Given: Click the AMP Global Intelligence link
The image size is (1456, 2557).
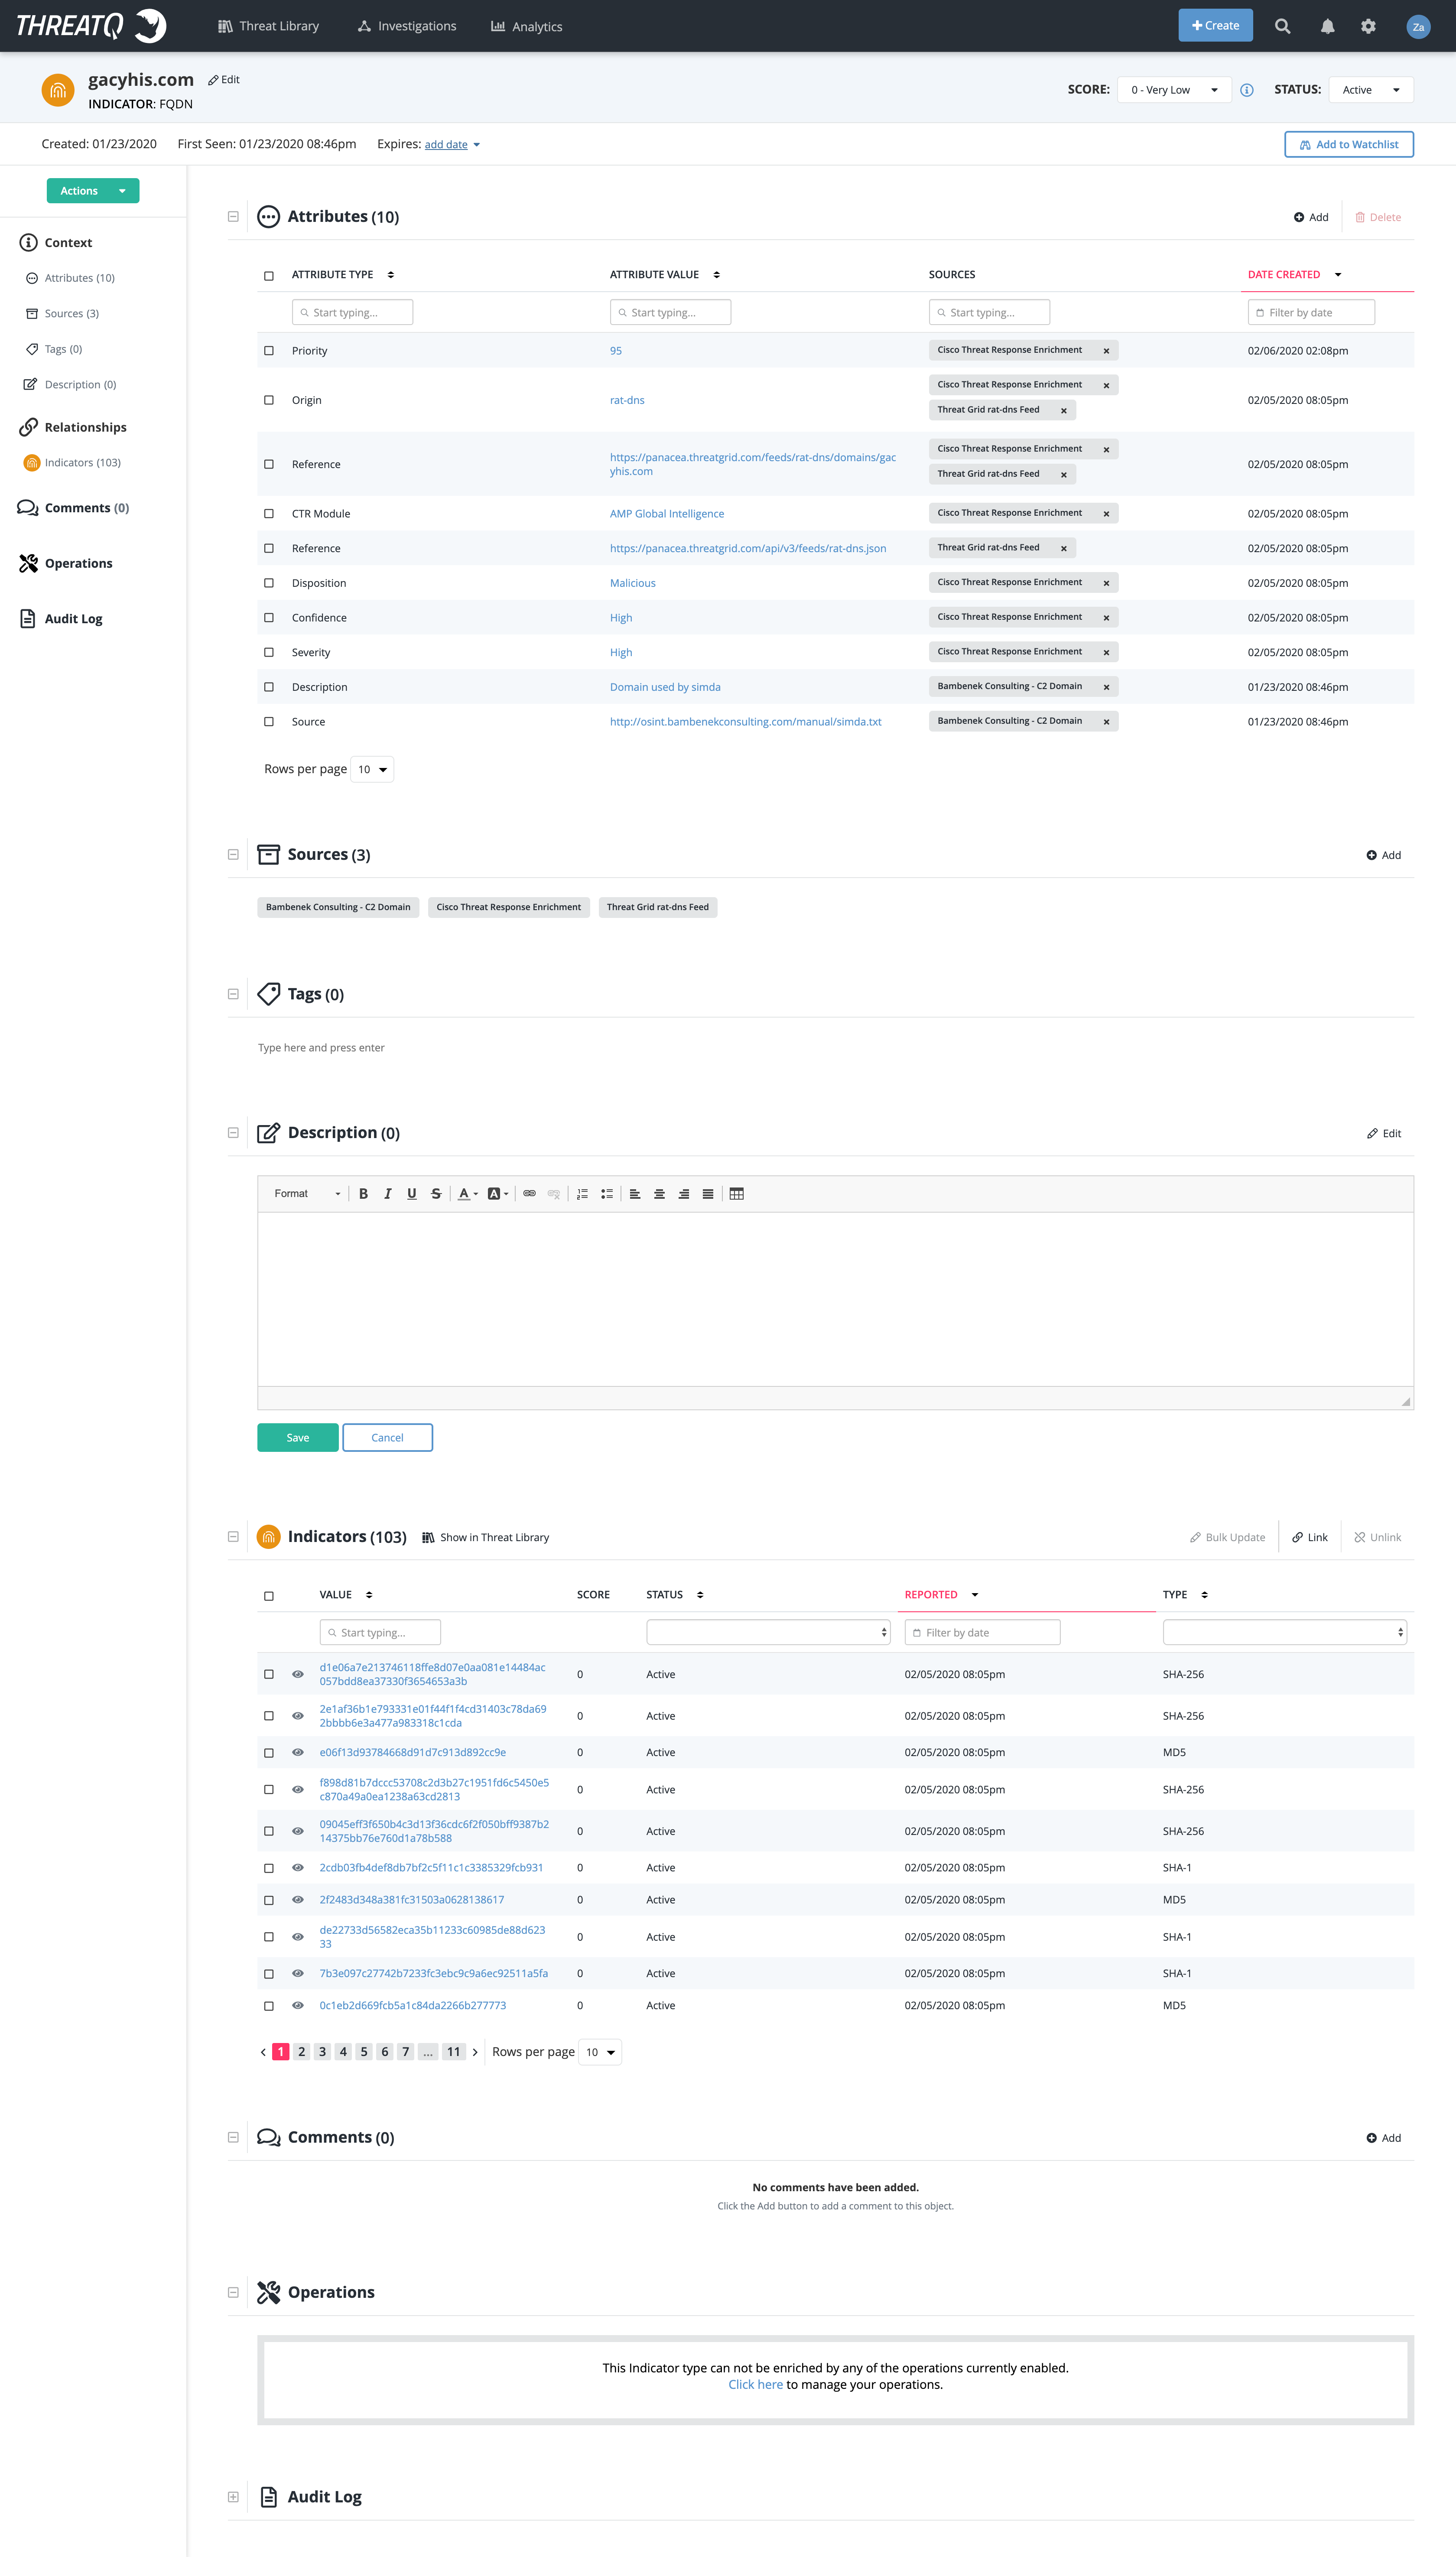Looking at the screenshot, I should (666, 513).
